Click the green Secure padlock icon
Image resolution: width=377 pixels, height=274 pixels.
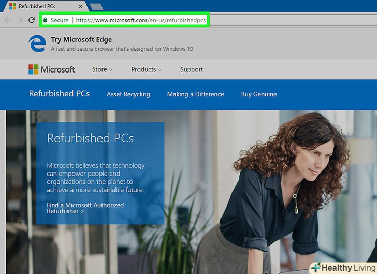coord(46,20)
